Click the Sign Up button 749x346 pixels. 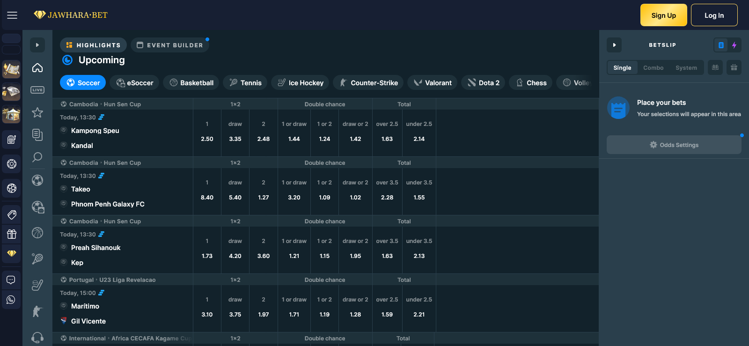point(664,15)
